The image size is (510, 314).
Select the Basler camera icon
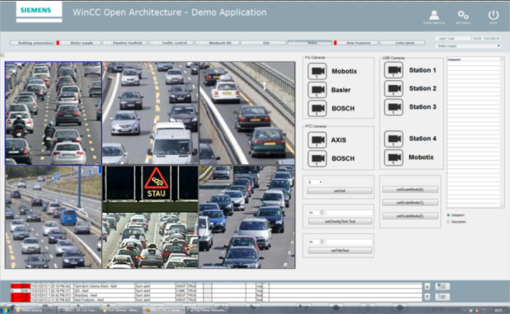(317, 90)
